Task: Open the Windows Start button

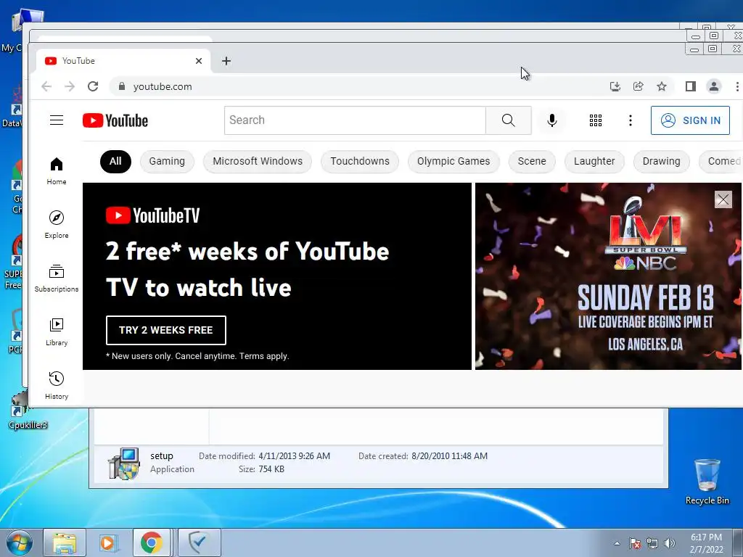Action: (x=20, y=542)
